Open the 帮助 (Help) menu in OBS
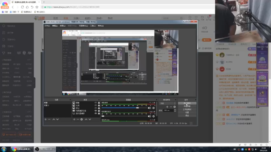This screenshot has width=271, height=152. (101, 26)
